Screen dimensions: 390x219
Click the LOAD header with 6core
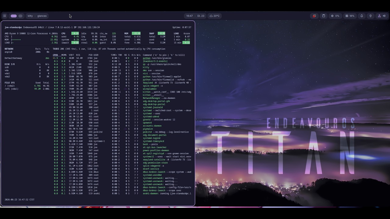[x=182, y=33]
